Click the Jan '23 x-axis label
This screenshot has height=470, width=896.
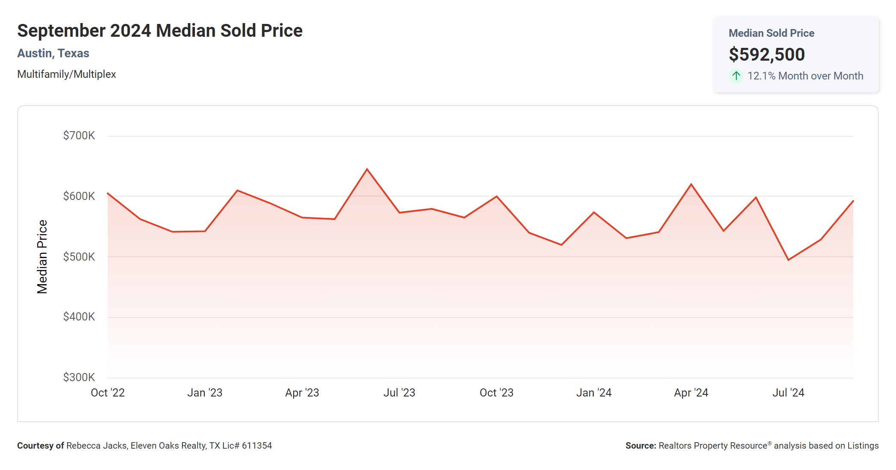click(x=205, y=393)
